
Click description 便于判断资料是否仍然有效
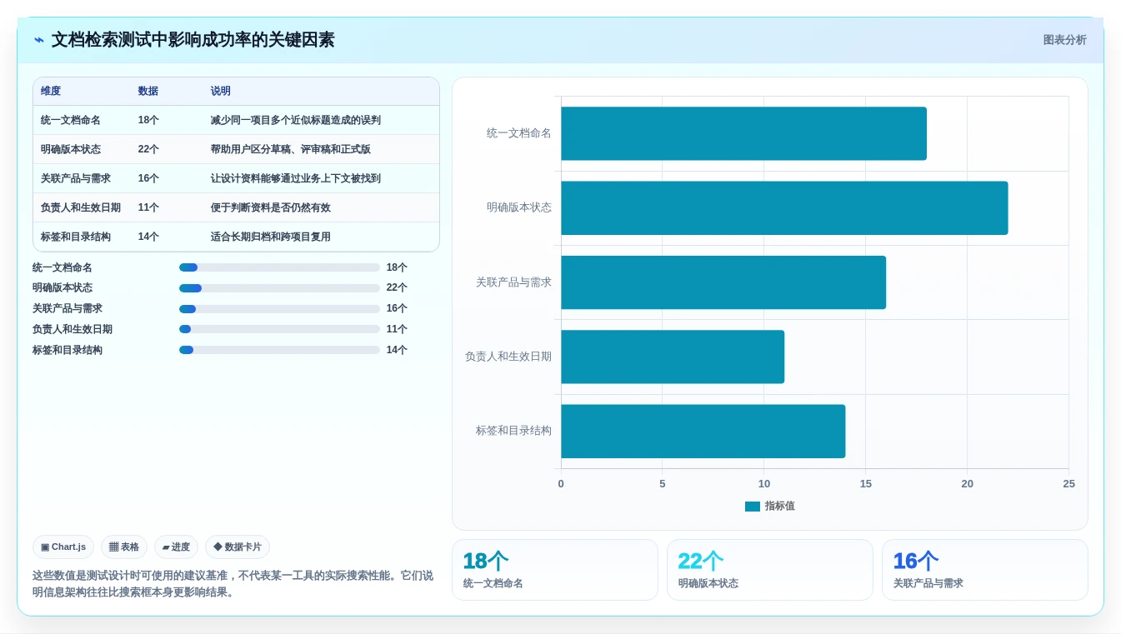[271, 207]
